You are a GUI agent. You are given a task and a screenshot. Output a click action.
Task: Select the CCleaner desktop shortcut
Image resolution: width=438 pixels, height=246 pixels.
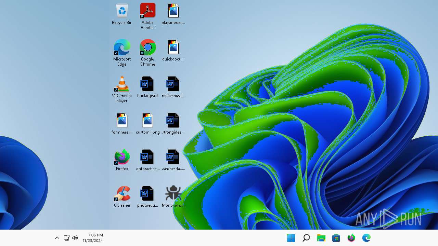(122, 197)
